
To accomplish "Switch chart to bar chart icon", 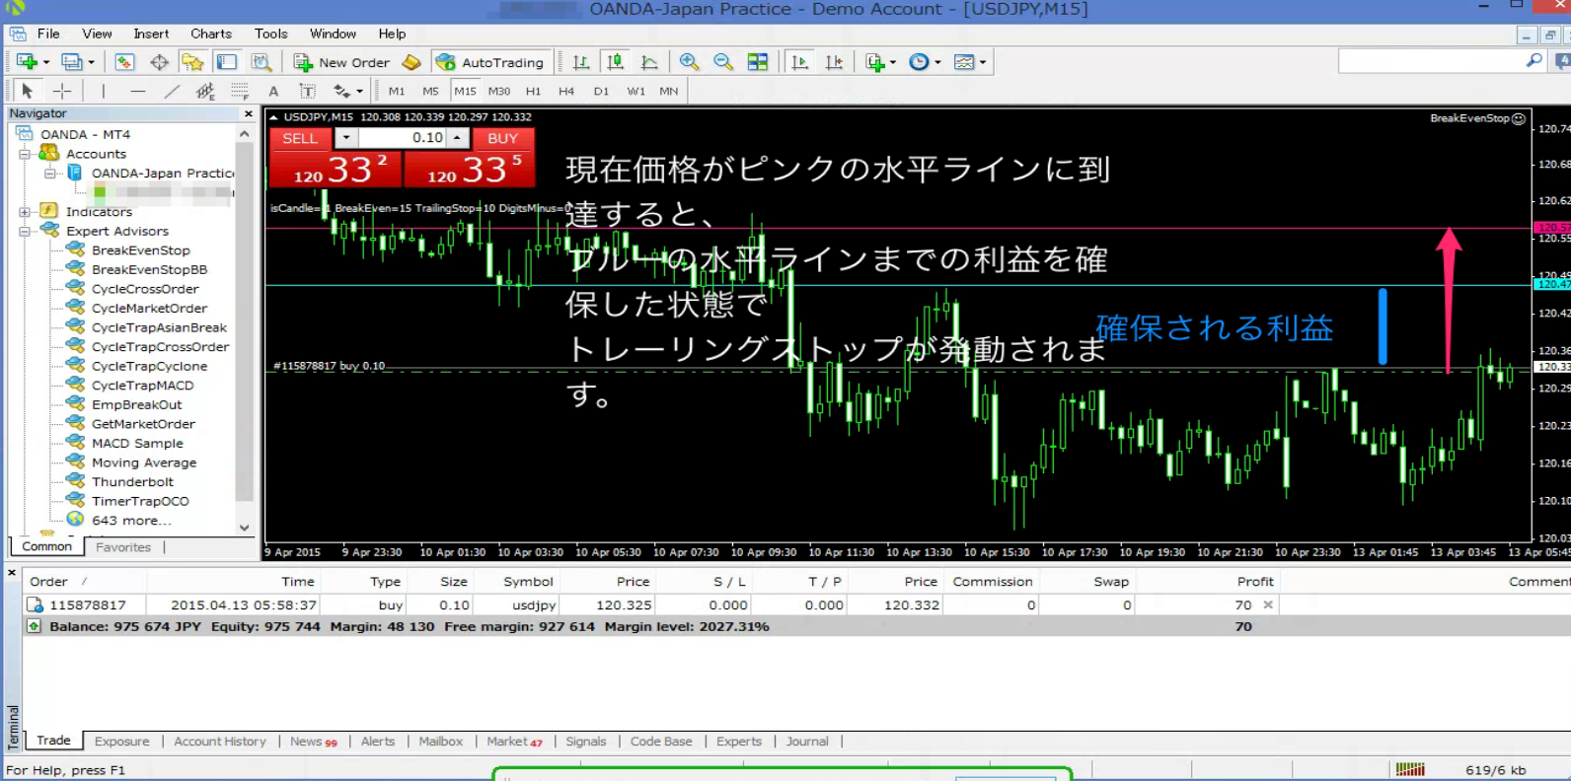I will click(581, 62).
